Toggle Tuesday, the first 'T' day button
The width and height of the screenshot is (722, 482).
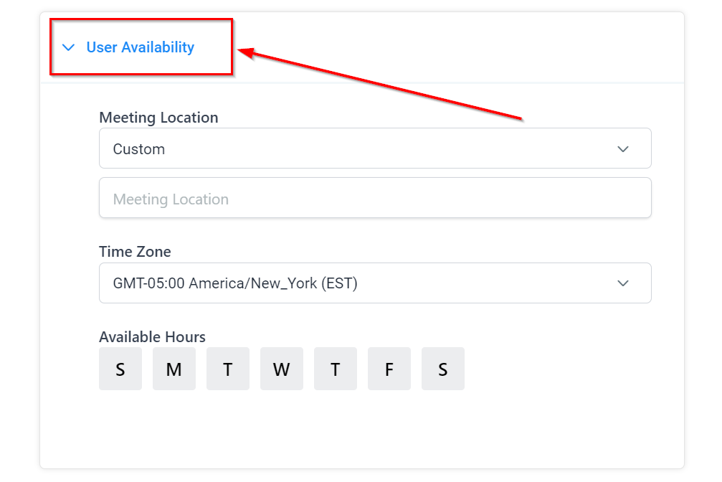click(x=228, y=369)
